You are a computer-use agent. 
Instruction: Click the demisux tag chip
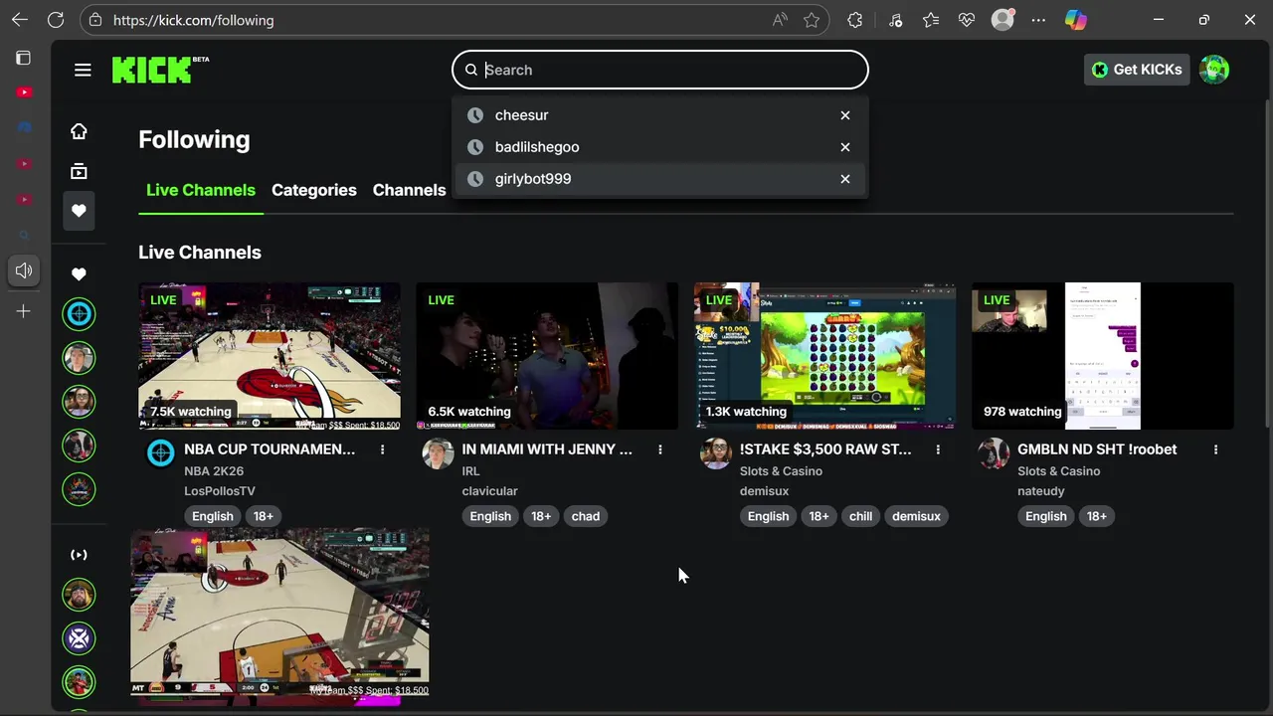pyautogui.click(x=916, y=516)
